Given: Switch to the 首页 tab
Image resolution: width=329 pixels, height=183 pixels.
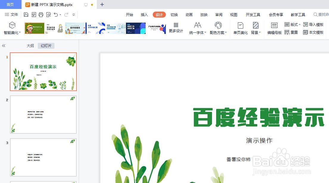Looking at the screenshot, I should point(10,4).
